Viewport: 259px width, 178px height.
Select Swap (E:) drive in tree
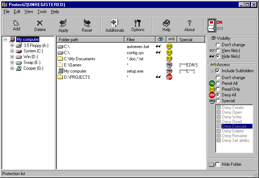click(32, 62)
